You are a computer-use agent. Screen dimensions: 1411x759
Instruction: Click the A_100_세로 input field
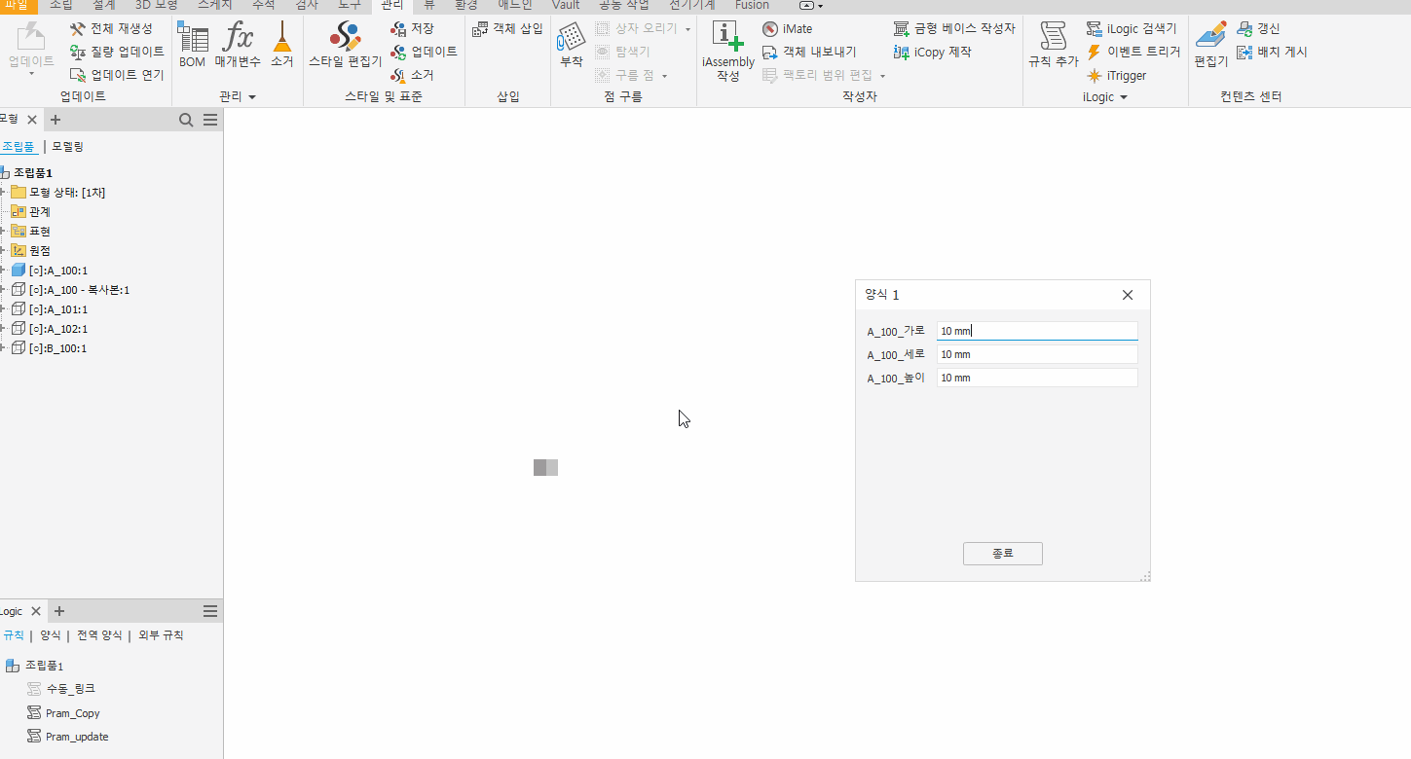coord(1036,354)
